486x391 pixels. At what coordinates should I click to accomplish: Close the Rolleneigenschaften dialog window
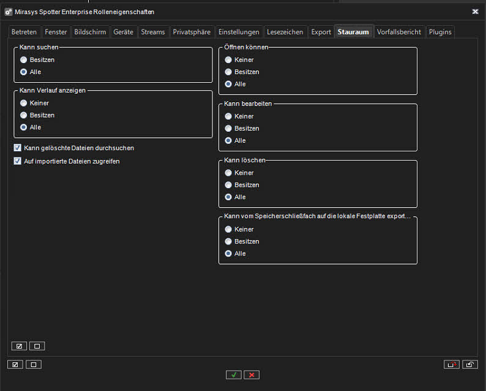[x=476, y=11]
